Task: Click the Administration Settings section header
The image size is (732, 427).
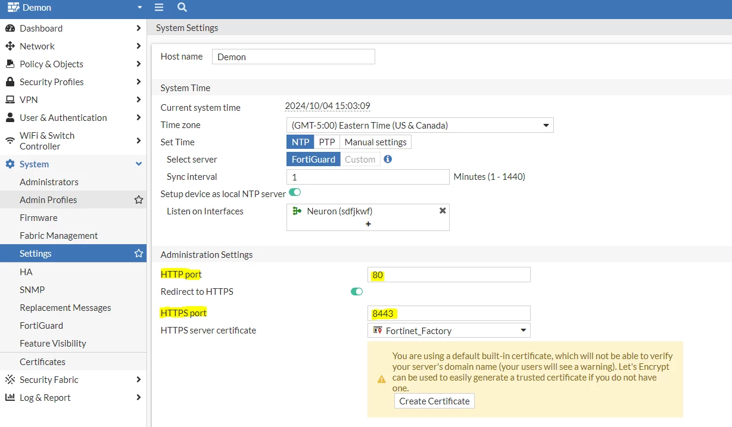Action: pos(207,254)
